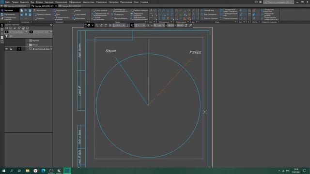Select the Черчение toolbar set
This screenshot has height=174, width=310.
pyautogui.click(x=10, y=10)
